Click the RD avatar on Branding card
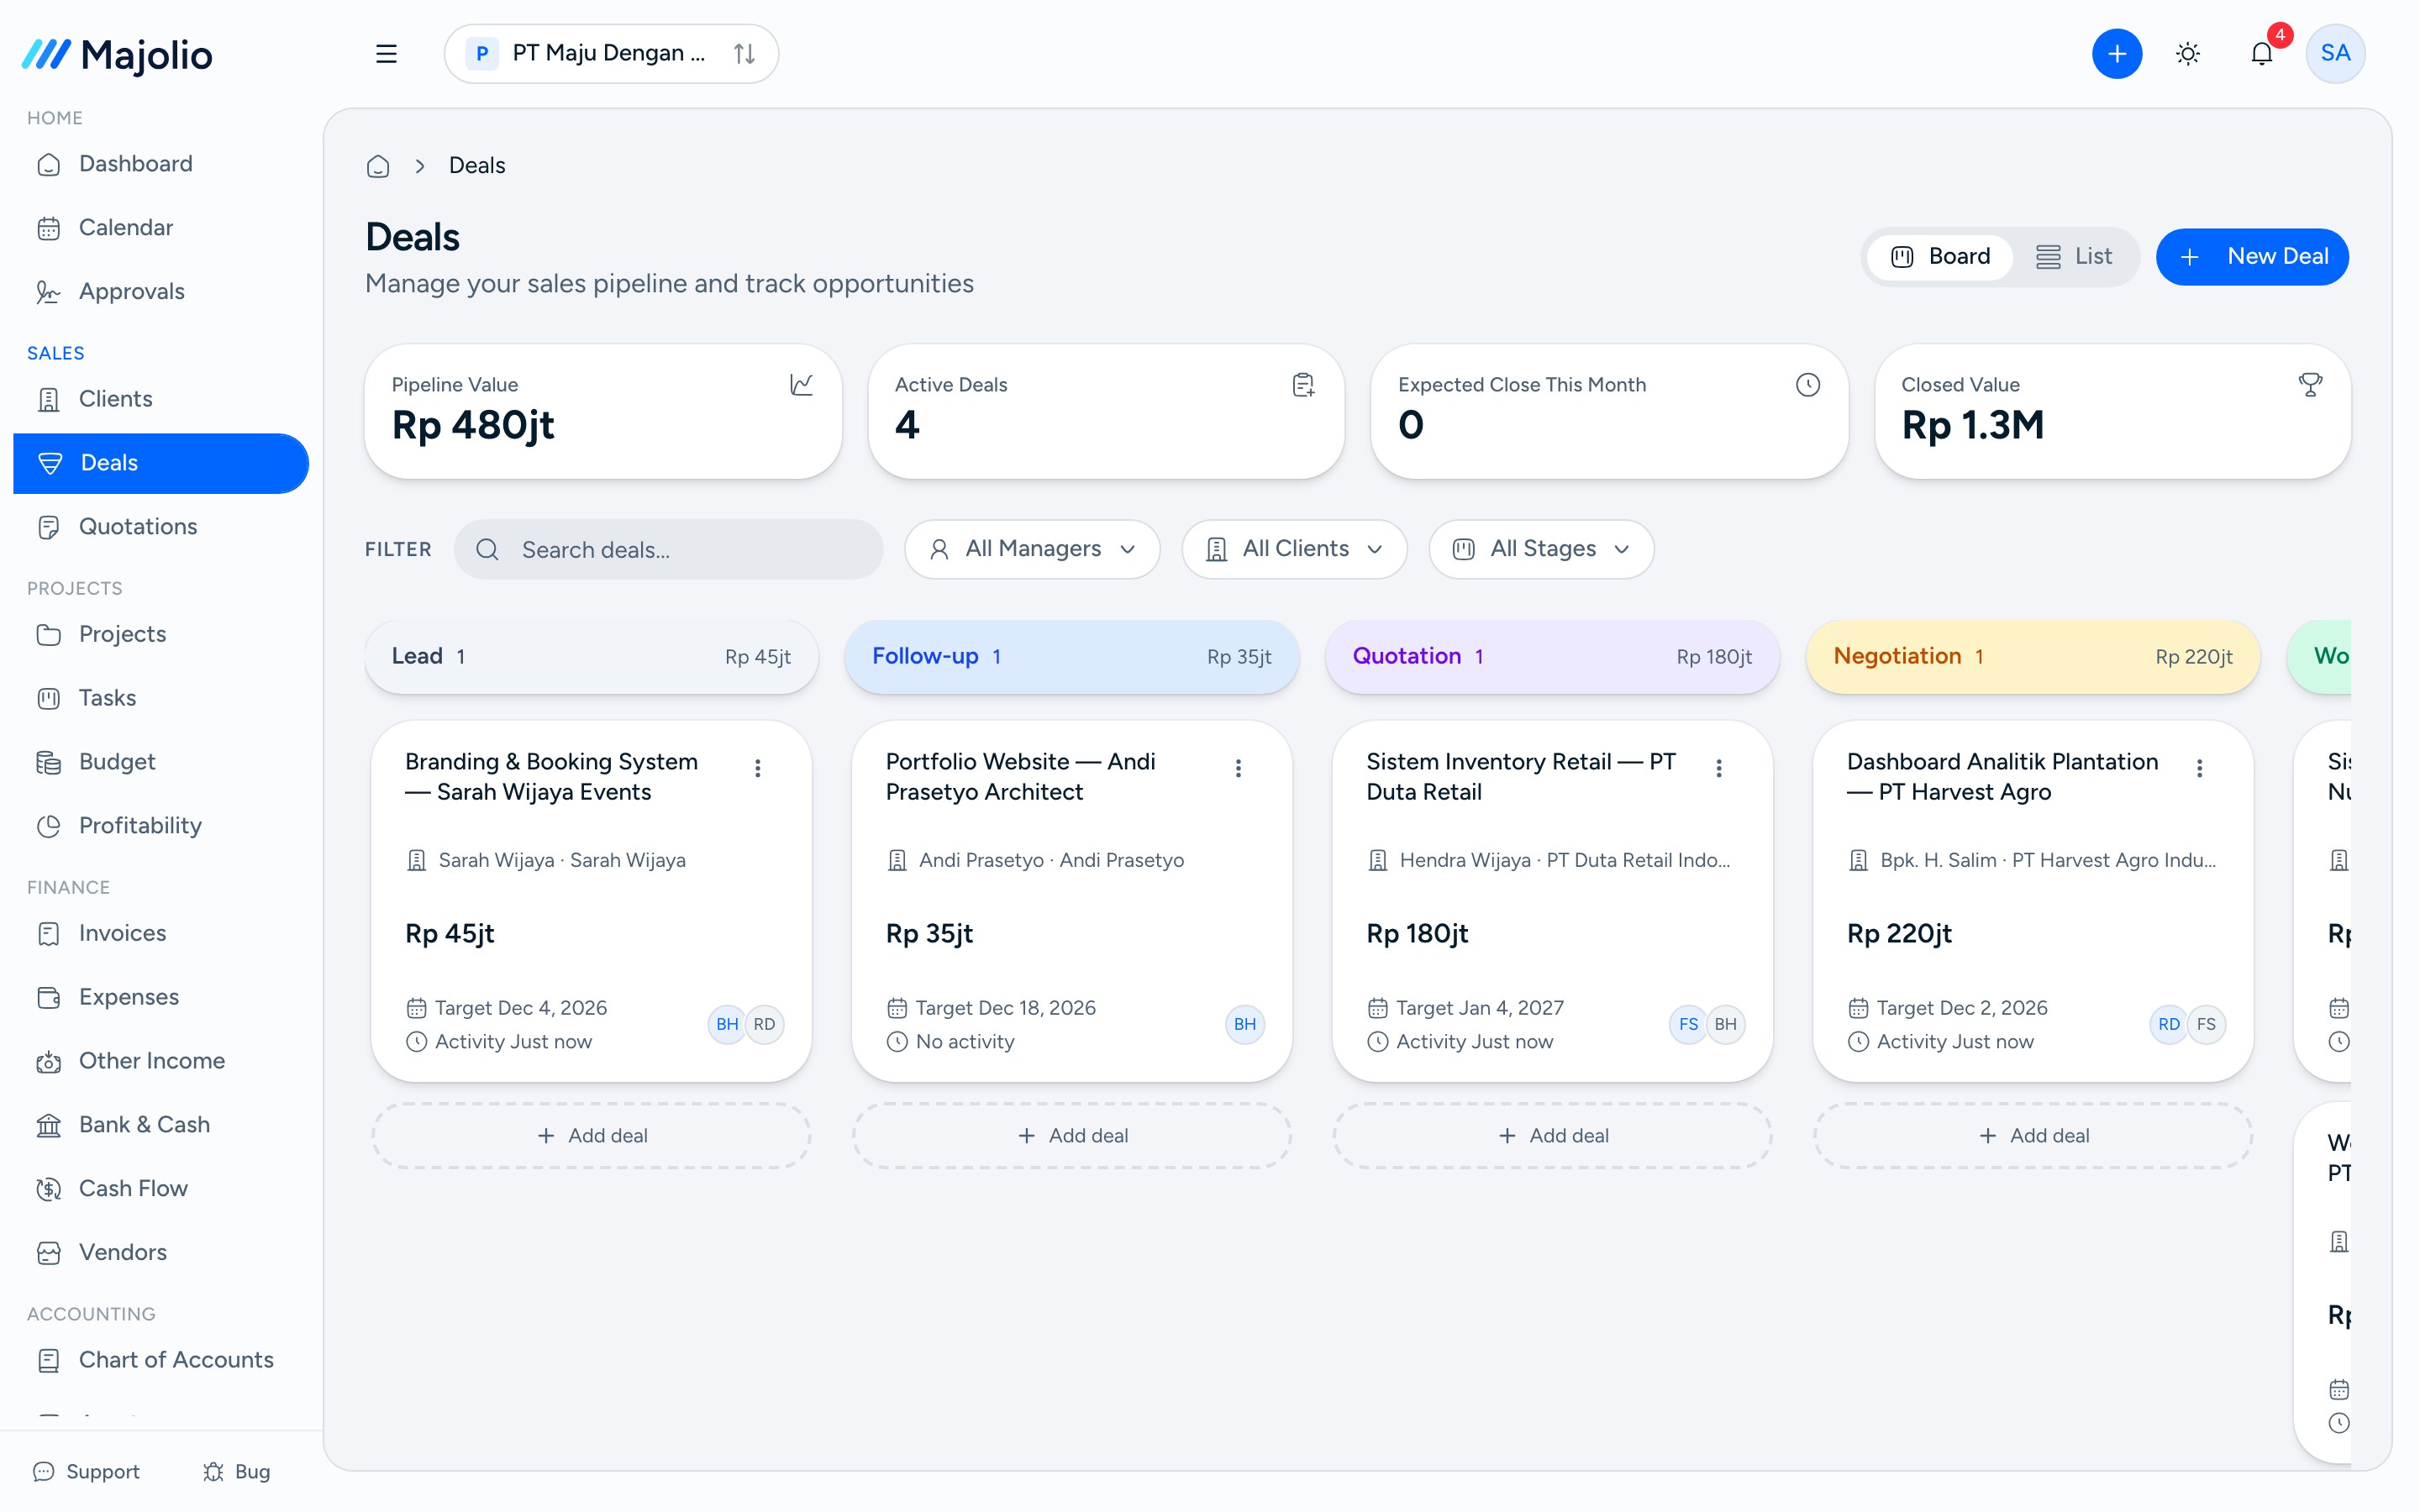 coord(764,1024)
